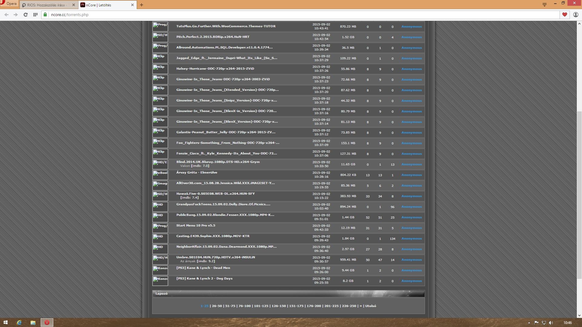Click the browser Back arrow

[x=6, y=15]
